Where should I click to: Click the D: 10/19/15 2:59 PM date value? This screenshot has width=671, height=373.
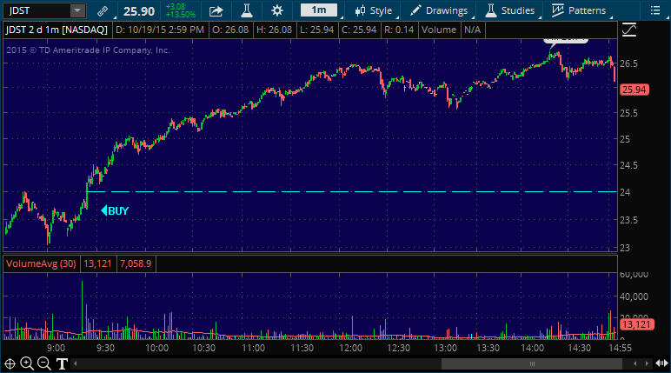pos(160,30)
